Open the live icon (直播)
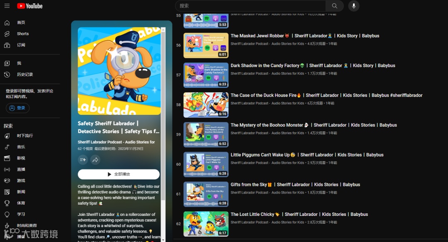Image resolution: width=448 pixels, height=242 pixels. click(x=7, y=169)
